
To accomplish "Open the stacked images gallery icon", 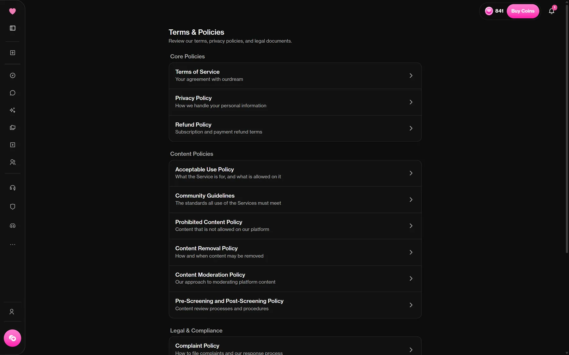I will (x=13, y=127).
